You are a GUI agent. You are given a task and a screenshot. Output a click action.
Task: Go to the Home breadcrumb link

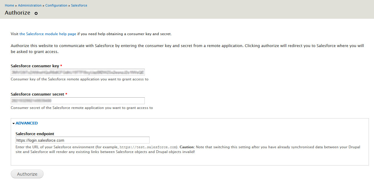tap(9, 5)
